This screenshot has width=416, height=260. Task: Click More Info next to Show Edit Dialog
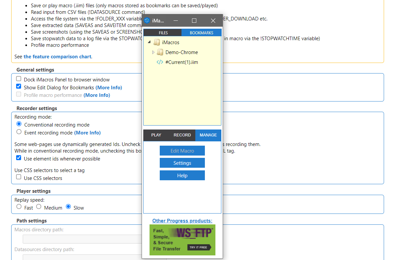(109, 87)
